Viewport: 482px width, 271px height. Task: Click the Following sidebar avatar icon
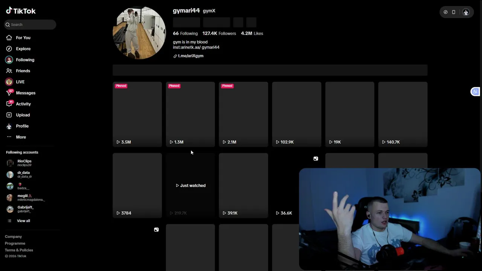pyautogui.click(x=9, y=60)
